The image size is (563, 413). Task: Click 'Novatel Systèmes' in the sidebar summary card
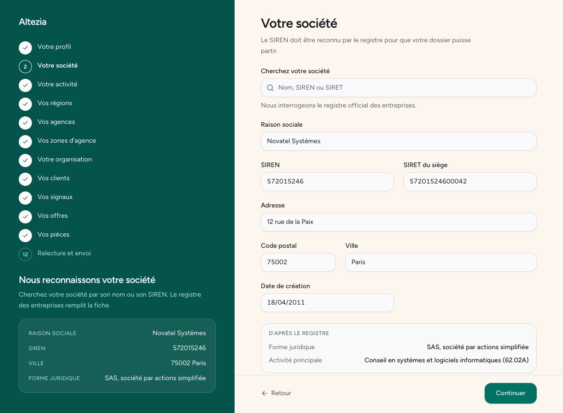click(x=179, y=333)
